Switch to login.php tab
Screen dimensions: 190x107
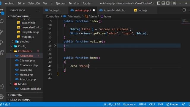coord(56,10)
